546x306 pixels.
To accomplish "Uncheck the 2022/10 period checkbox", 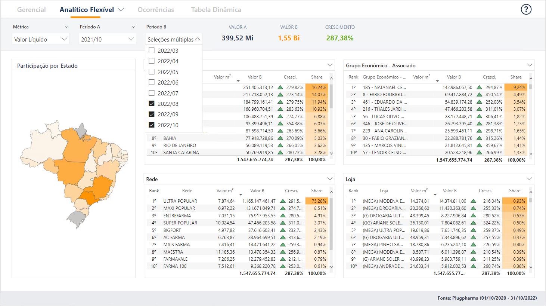I will click(x=152, y=125).
